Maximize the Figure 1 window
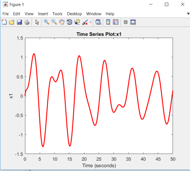Image resolution: width=190 pixels, height=171 pixels. click(x=167, y=4)
